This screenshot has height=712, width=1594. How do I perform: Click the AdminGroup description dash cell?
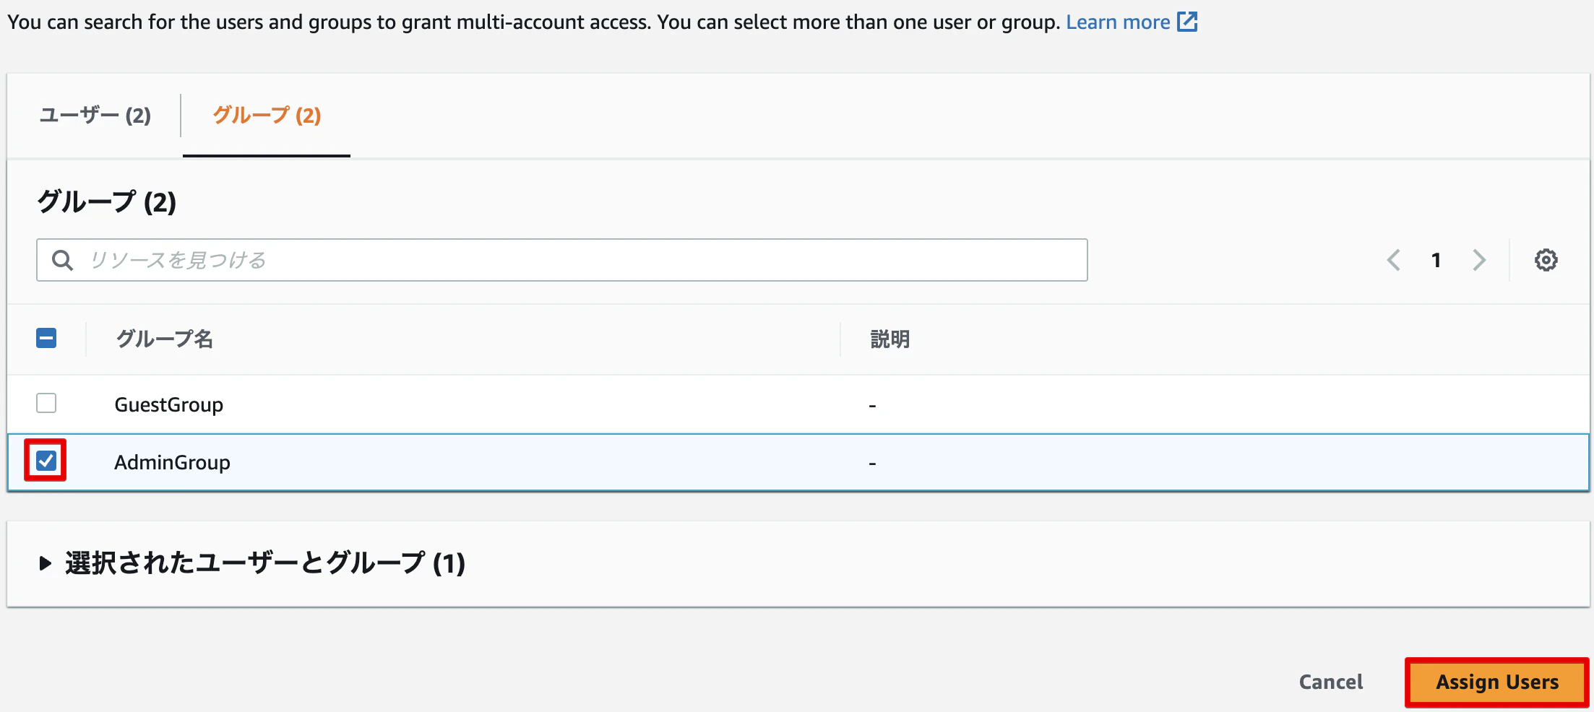tap(872, 464)
